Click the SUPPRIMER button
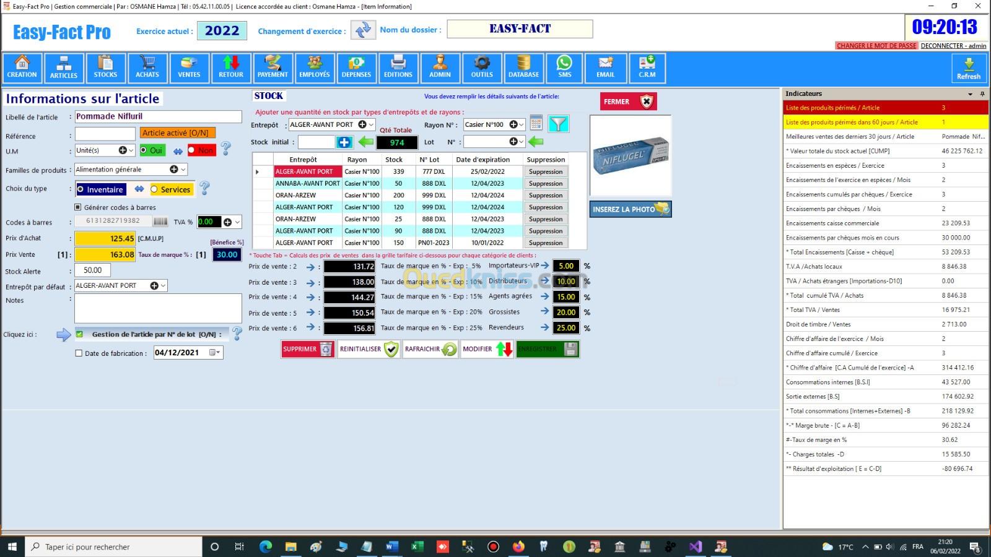 307,349
